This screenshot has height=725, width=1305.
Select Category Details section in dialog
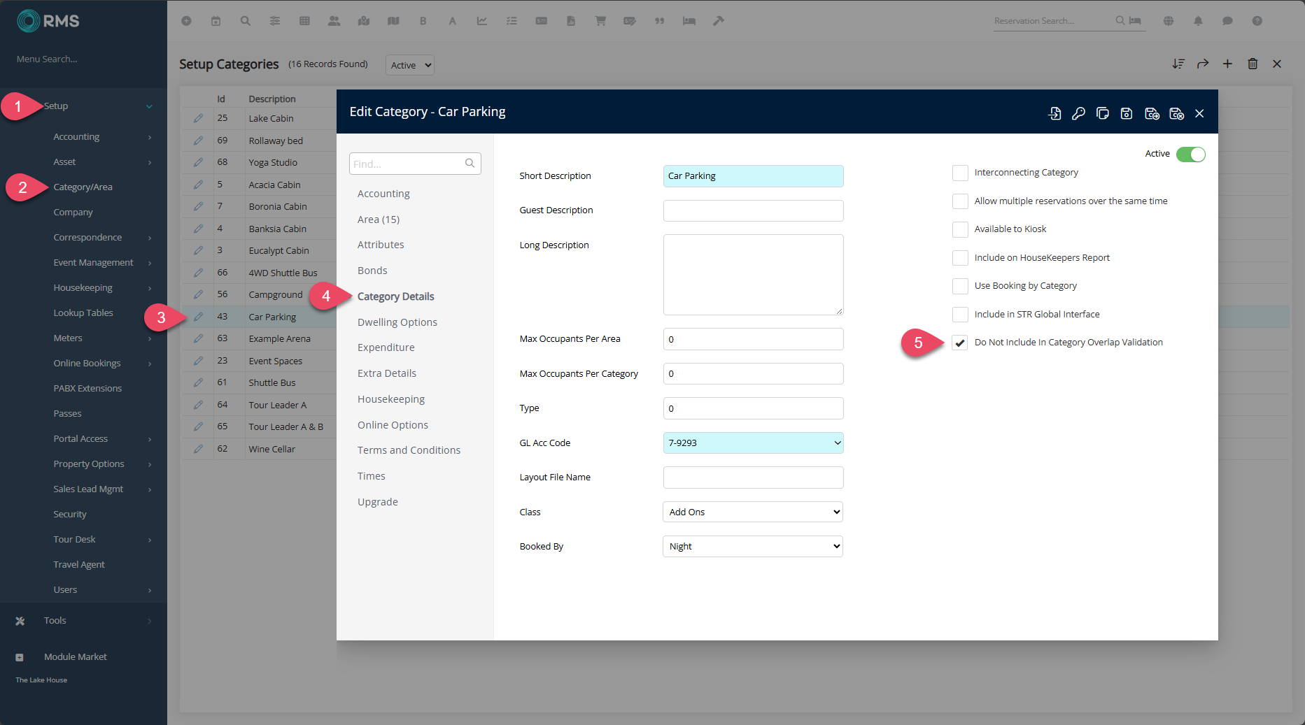click(395, 296)
